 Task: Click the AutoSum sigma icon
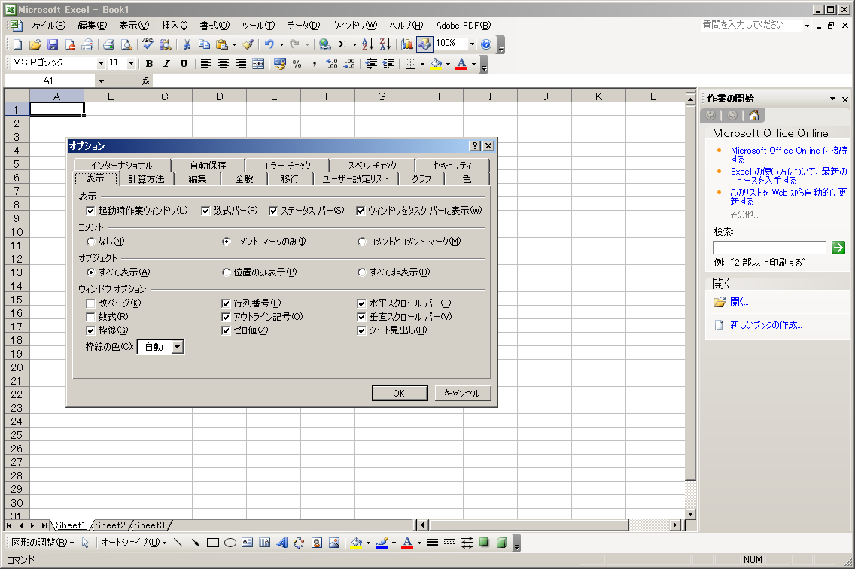342,44
